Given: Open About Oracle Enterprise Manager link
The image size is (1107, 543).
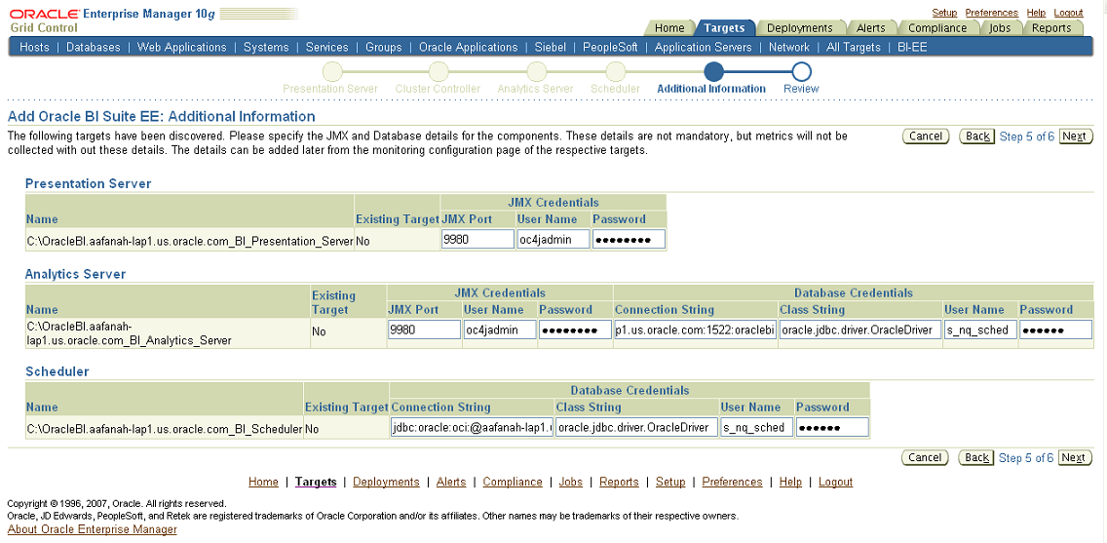Looking at the screenshot, I should click(92, 529).
